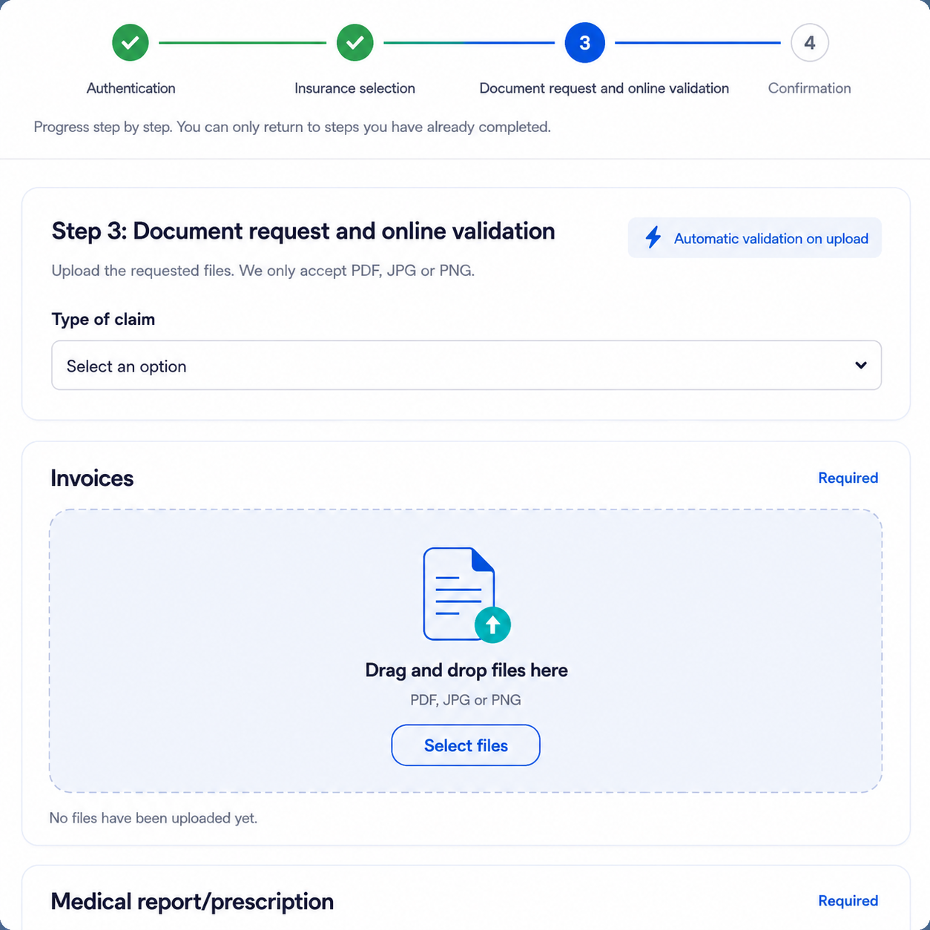The height and width of the screenshot is (930, 930).
Task: Click the document upload illustration icon
Action: [466, 595]
